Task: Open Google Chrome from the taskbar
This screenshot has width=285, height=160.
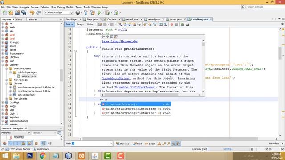Action: [x=43, y=156]
